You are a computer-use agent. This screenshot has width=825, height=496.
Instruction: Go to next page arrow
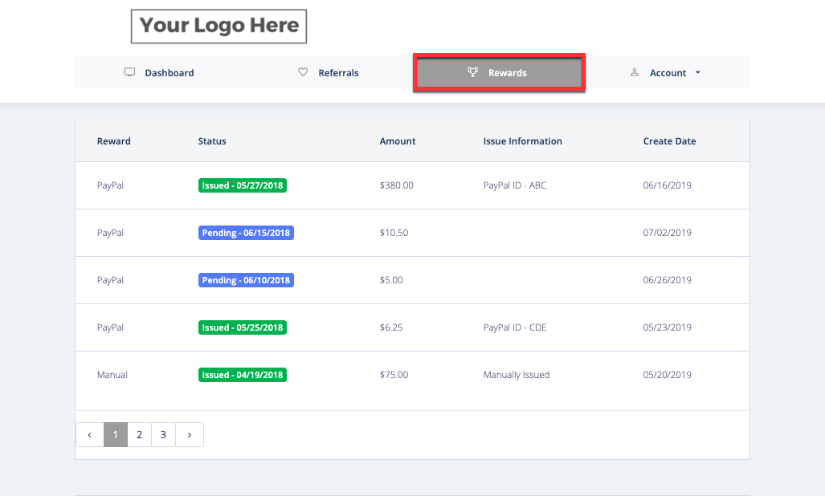coord(190,434)
